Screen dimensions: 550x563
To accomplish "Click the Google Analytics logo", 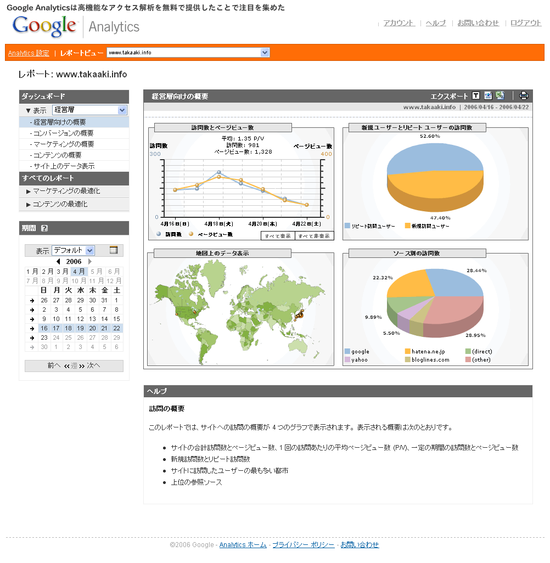I will [x=76, y=26].
